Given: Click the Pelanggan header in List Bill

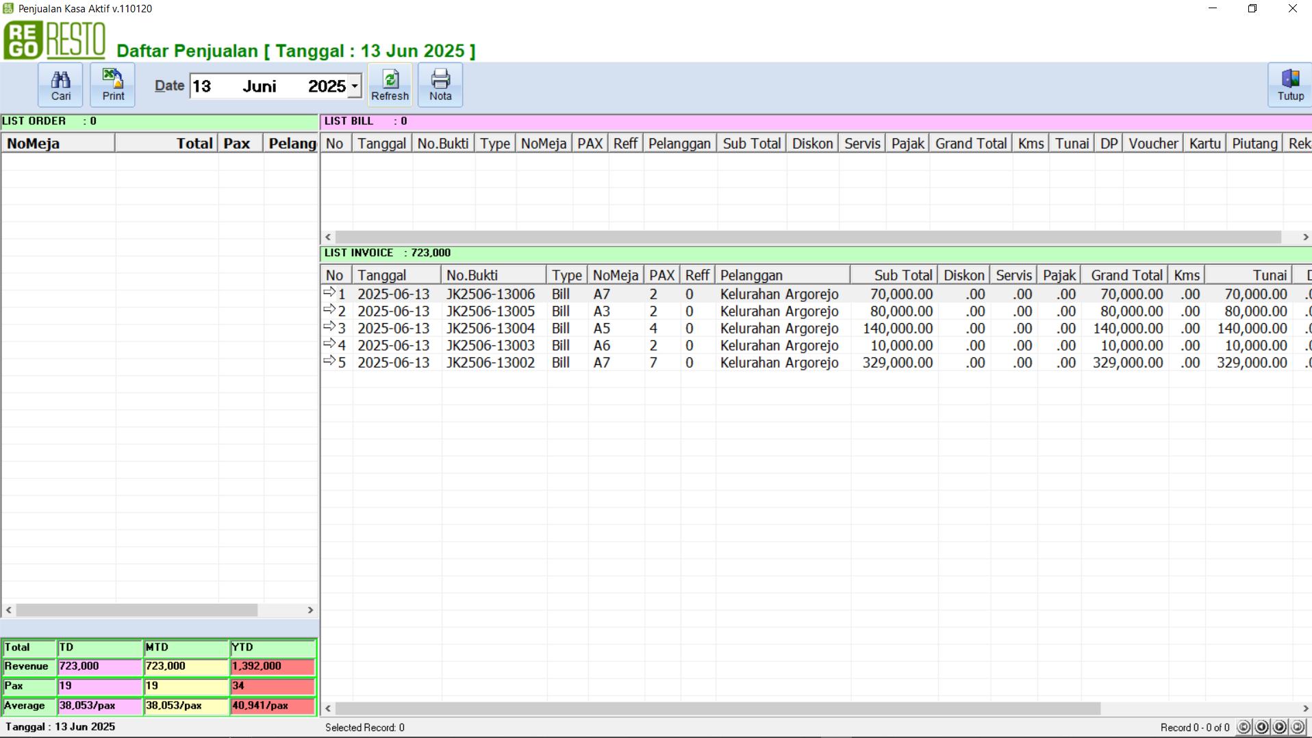Looking at the screenshot, I should tap(679, 143).
